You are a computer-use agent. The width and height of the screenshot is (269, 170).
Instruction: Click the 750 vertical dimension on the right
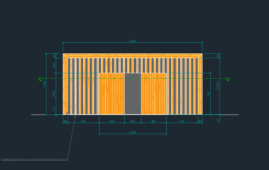point(209,94)
